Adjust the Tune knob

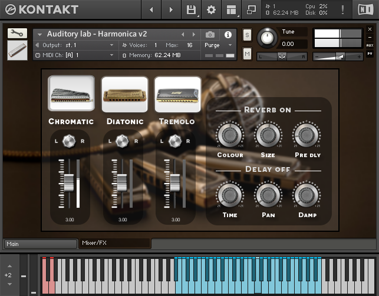coord(267,38)
